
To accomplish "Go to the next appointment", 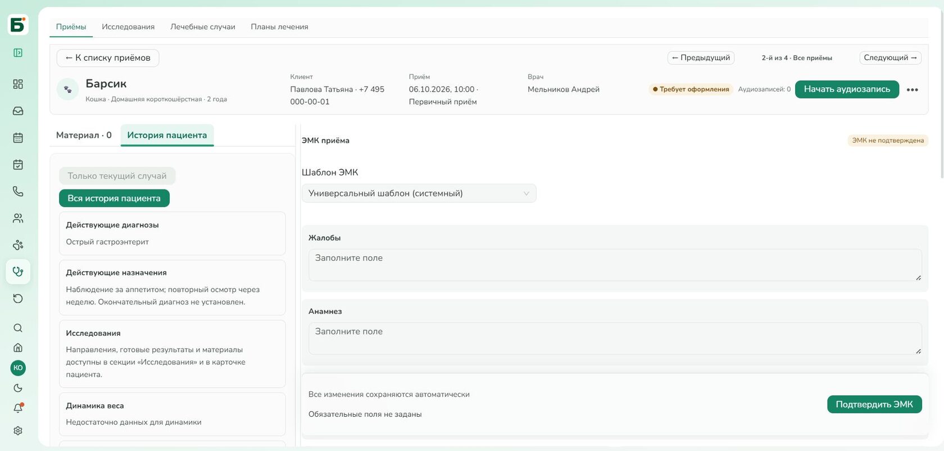I will click(891, 58).
